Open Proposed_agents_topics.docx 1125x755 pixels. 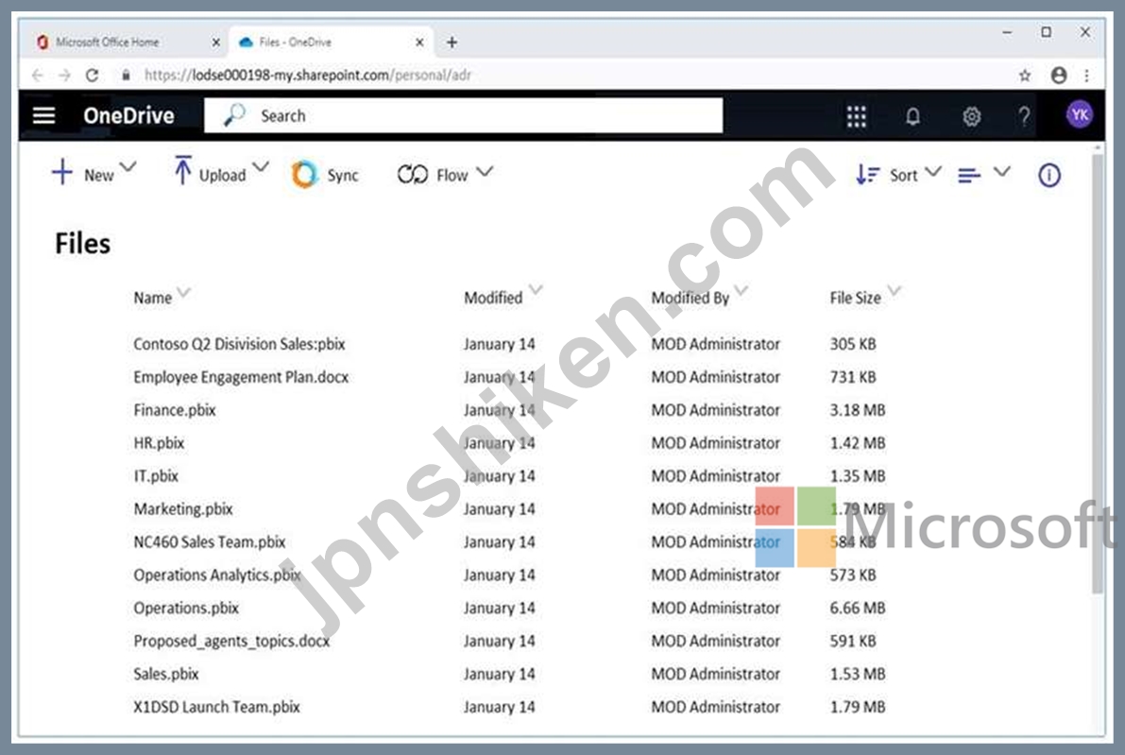coord(231,641)
